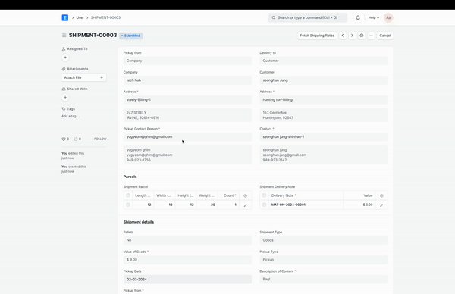Click Add a tag link
Image resolution: width=455 pixels, height=294 pixels.
coord(71,116)
